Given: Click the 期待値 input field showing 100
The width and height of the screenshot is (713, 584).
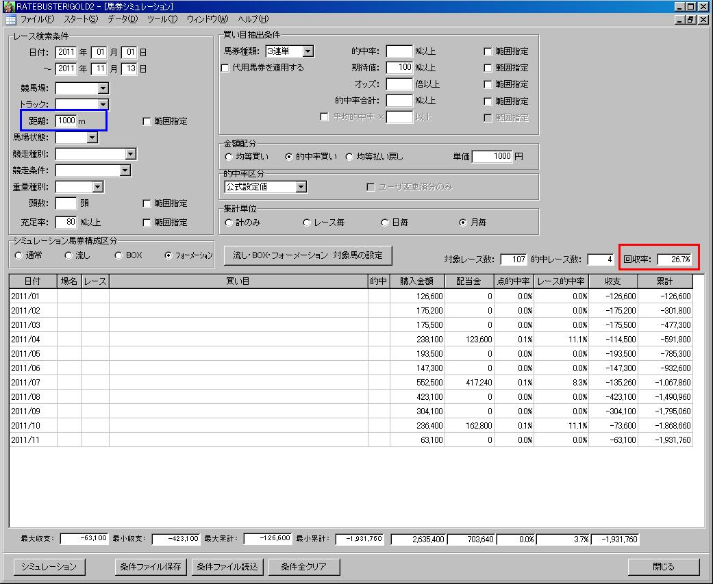Looking at the screenshot, I should (x=399, y=68).
